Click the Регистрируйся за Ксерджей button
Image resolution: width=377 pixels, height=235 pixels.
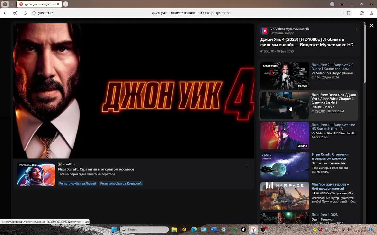point(121,183)
